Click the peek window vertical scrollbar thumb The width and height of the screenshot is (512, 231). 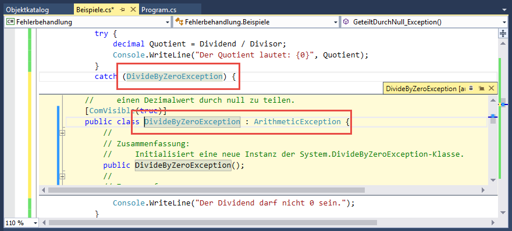click(493, 119)
